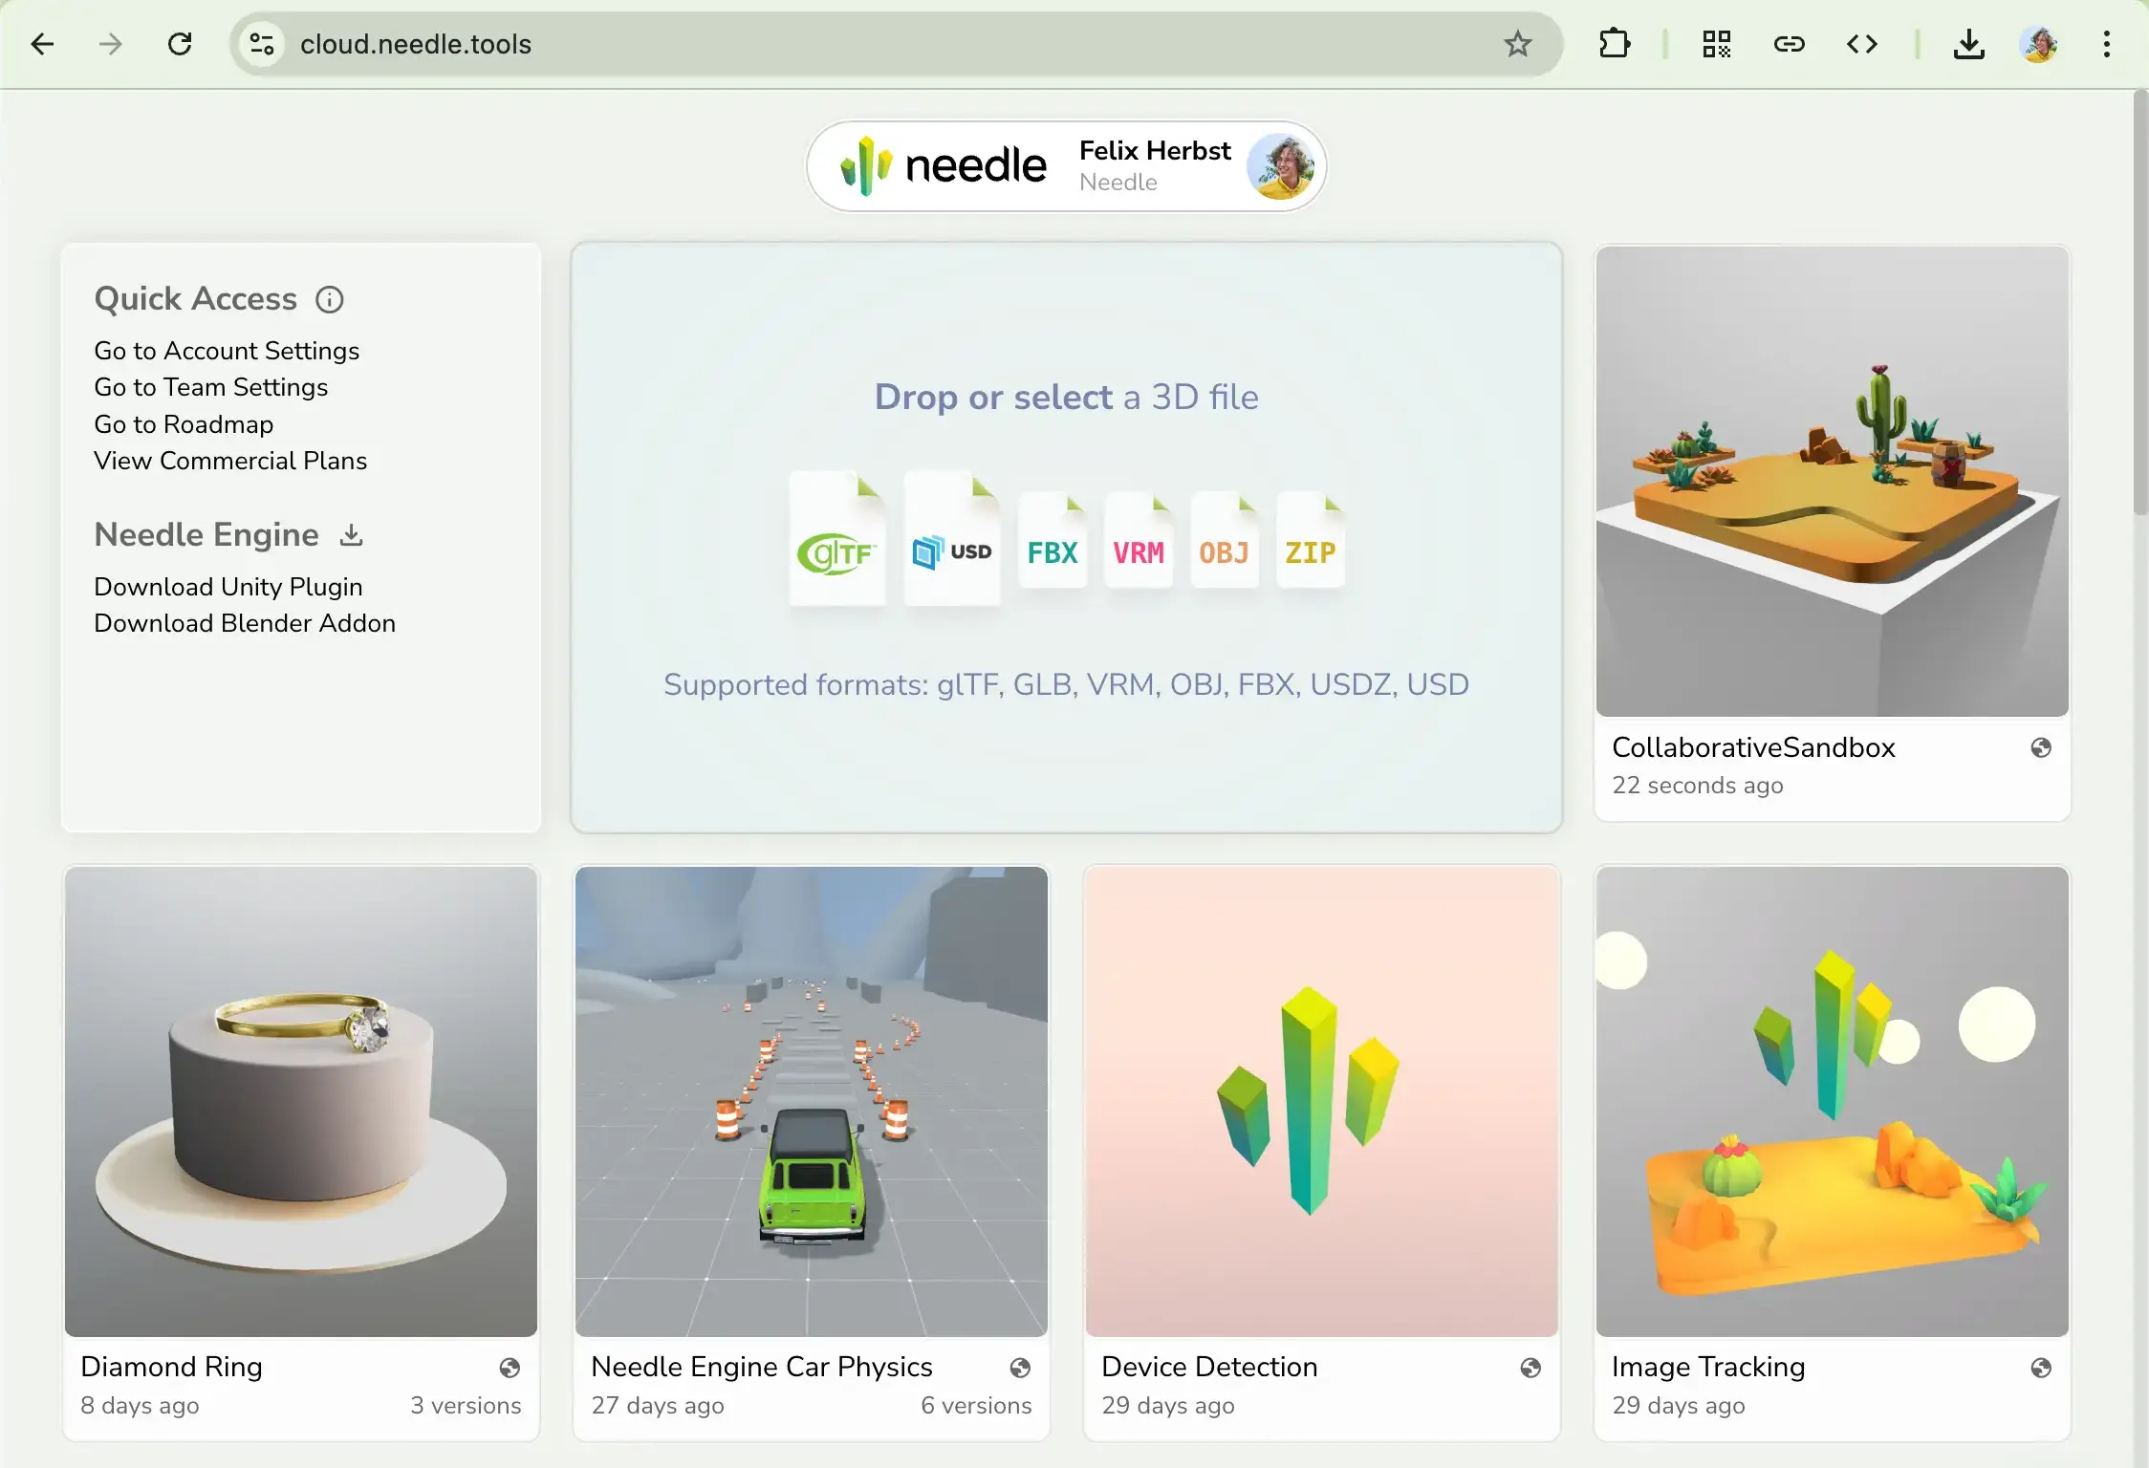Image resolution: width=2149 pixels, height=1468 pixels.
Task: Click the link chain toolbar icon
Action: [1789, 44]
